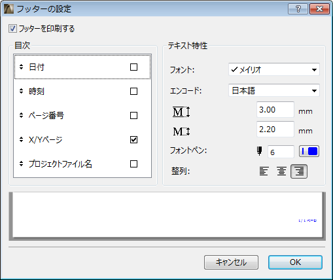This screenshot has width=333, height=280.
Task: Uncheck the X/Yページ checkbox
Action: [x=133, y=139]
